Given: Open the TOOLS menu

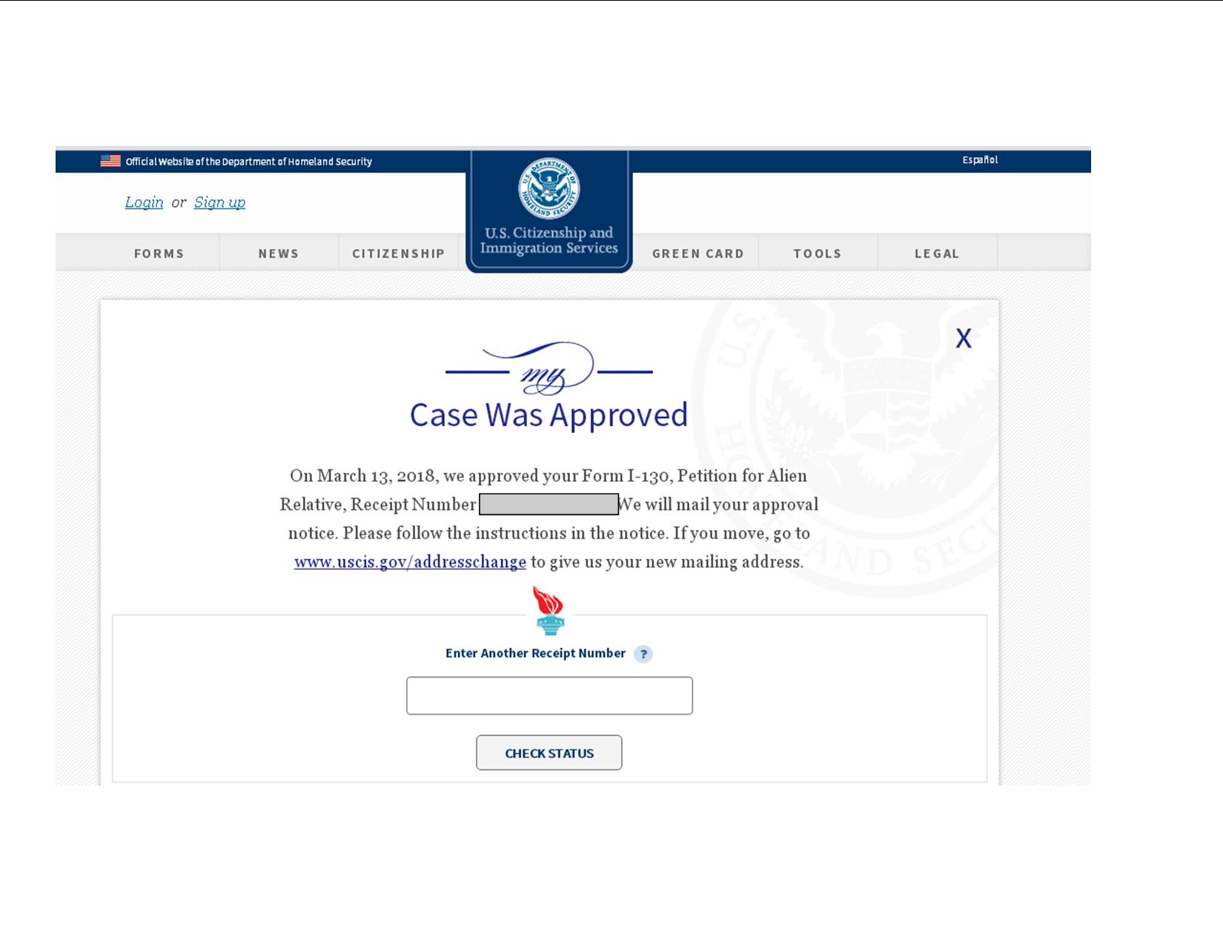Looking at the screenshot, I should point(818,253).
